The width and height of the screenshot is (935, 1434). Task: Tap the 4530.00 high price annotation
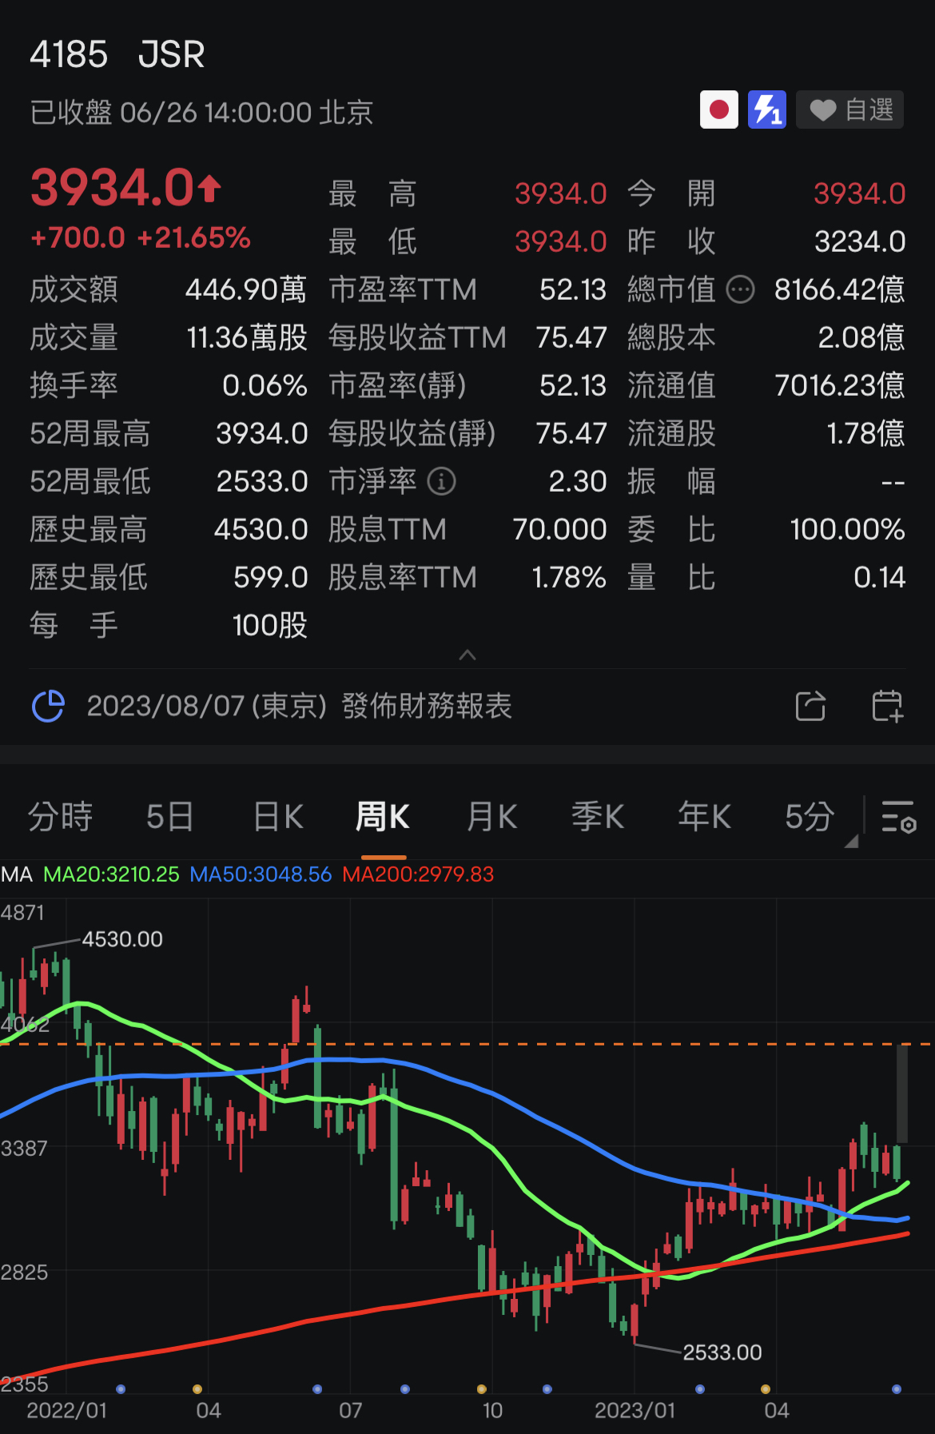(122, 939)
